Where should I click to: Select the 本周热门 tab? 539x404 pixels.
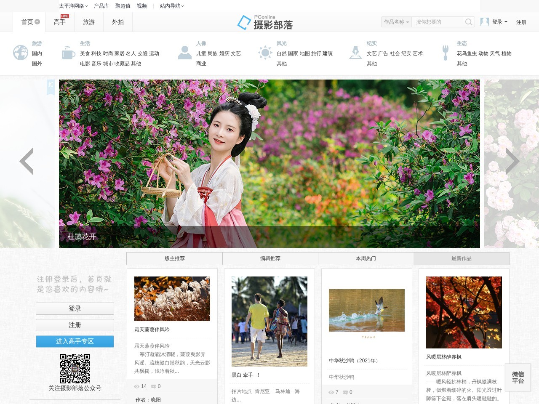tap(366, 258)
